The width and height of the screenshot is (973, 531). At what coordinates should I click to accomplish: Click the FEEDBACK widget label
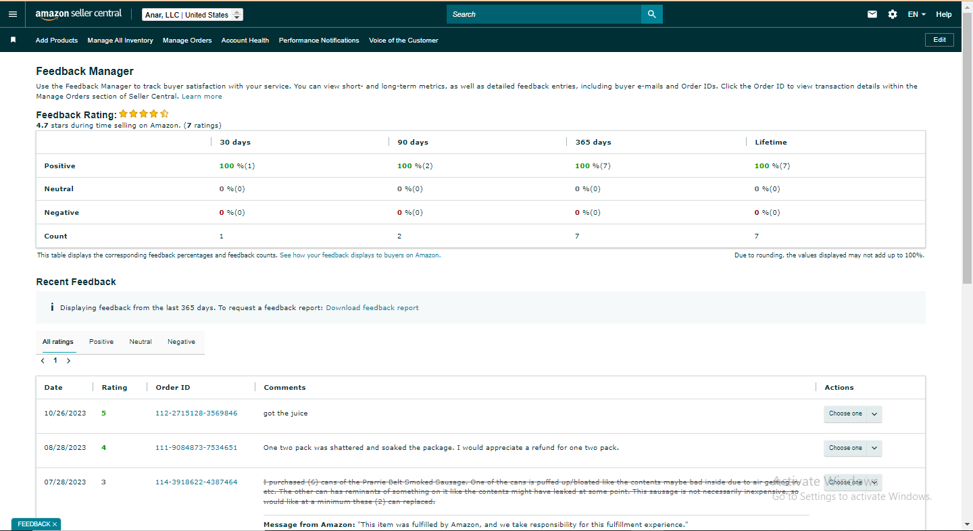pos(34,524)
